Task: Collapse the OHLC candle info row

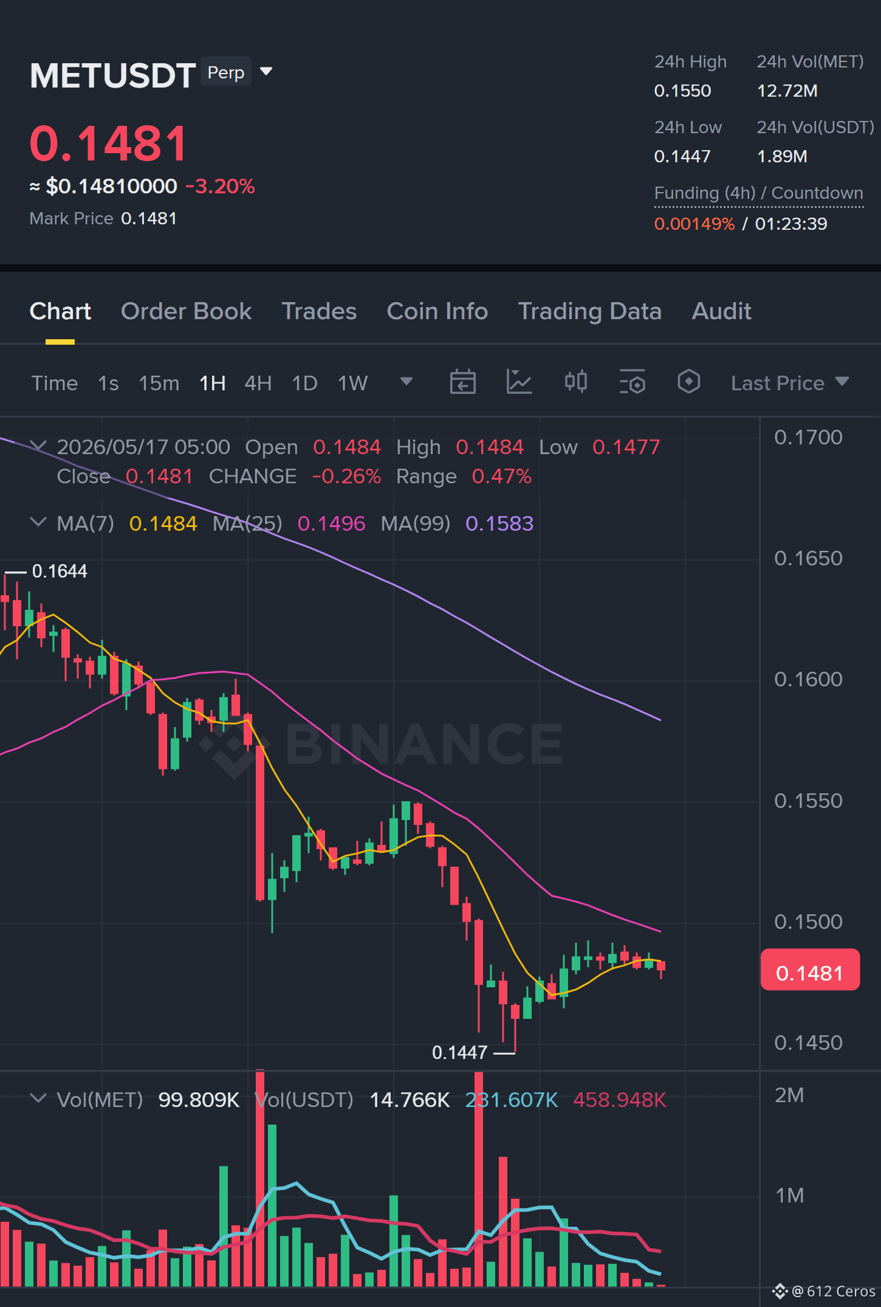Action: (38, 446)
